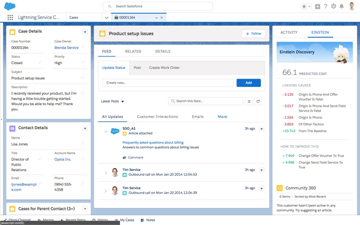Viewport: 360px width, 225px height.
Task: Expand the Cases navigation dropdown chevron
Action: point(107,17)
